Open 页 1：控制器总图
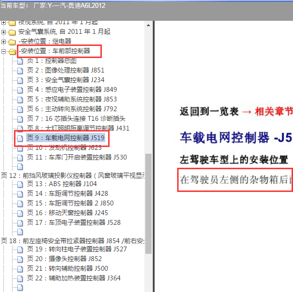The height and width of the screenshot is (292, 293). coord(52,60)
